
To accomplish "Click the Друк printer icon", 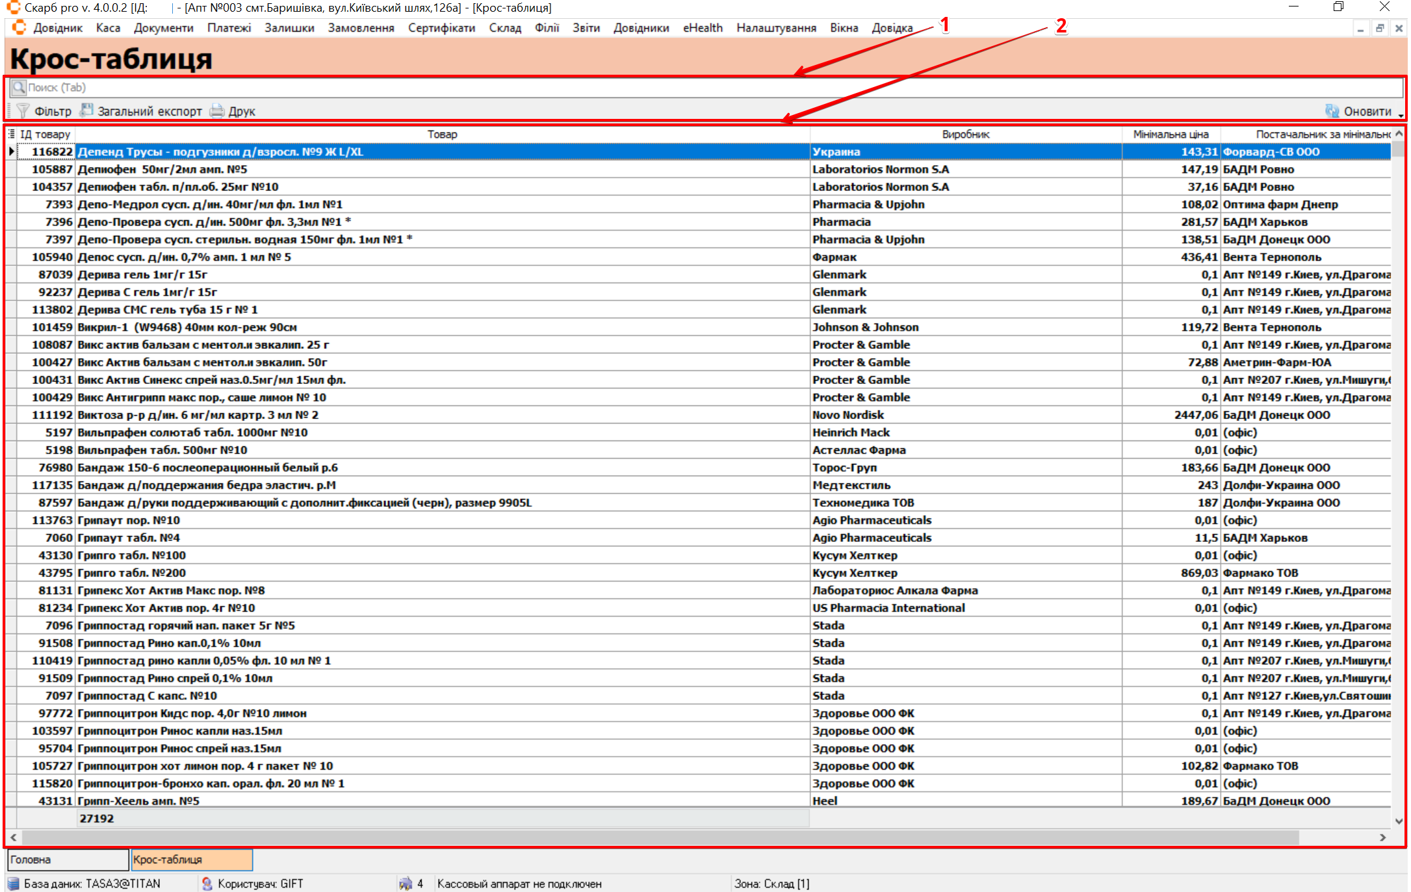I will pos(217,111).
